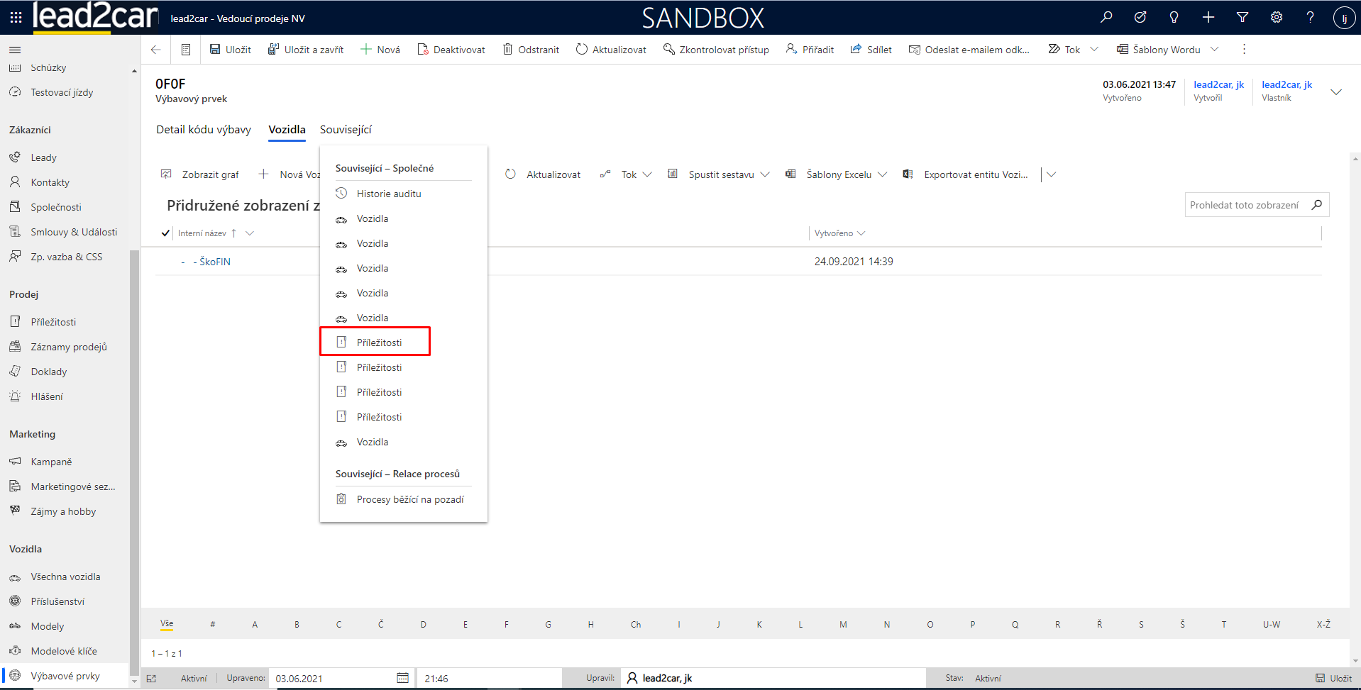The width and height of the screenshot is (1361, 690).
Task: Expand the record header chevron
Action: [1336, 92]
